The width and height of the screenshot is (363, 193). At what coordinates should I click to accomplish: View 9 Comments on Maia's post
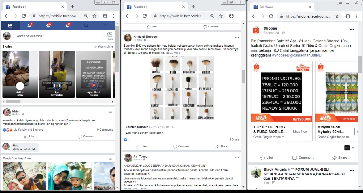105,130
